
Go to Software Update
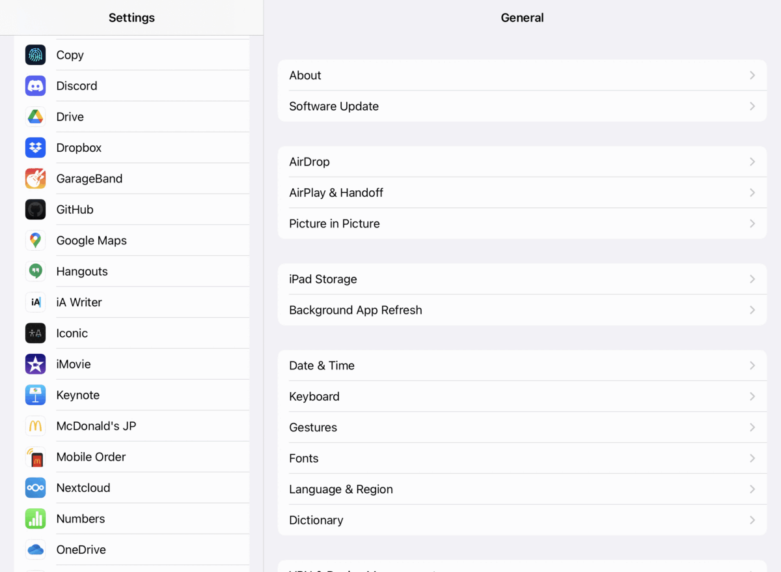click(522, 106)
